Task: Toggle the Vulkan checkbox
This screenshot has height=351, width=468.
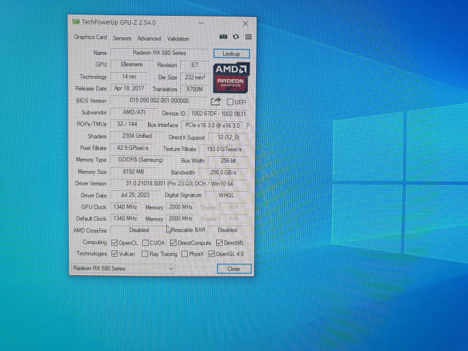Action: click(114, 254)
